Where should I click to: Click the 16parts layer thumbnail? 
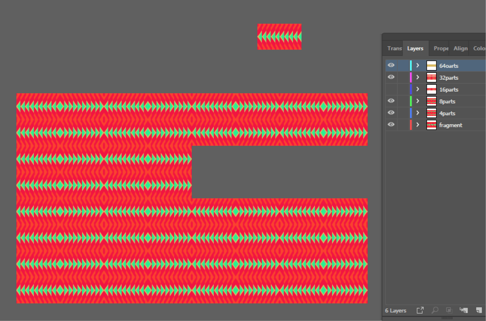coord(431,89)
